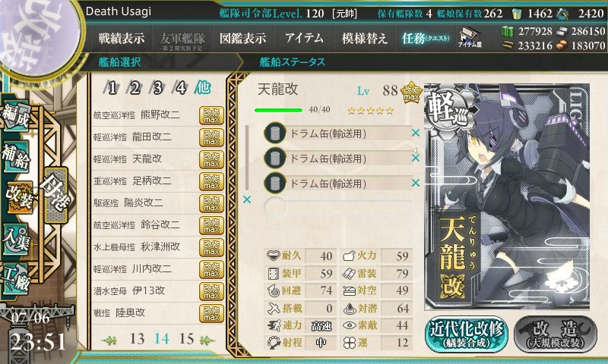Click the 改造 remodel button
Viewport: 608px width, 364px height.
(x=556, y=334)
